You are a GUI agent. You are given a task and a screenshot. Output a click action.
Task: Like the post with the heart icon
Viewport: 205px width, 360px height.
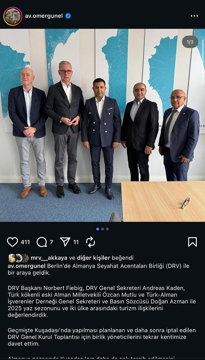point(12,242)
